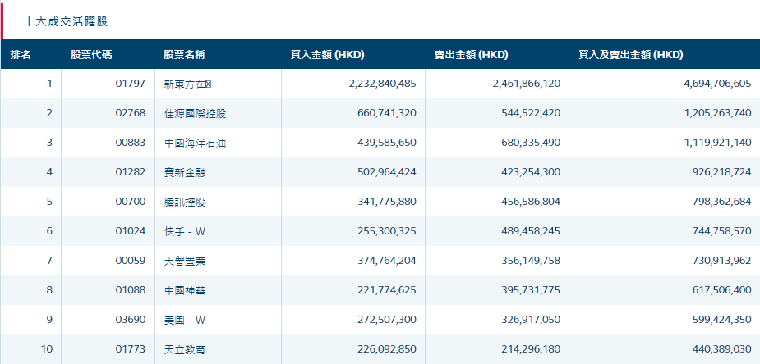Select stock code 01282
Image resolution: width=760 pixels, height=364 pixels.
point(131,172)
